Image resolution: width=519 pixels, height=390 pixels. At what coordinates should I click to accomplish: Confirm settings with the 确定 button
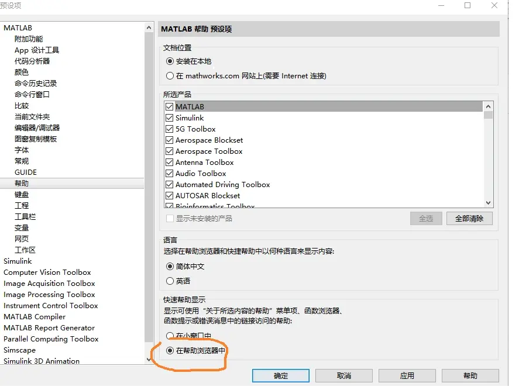click(x=281, y=376)
